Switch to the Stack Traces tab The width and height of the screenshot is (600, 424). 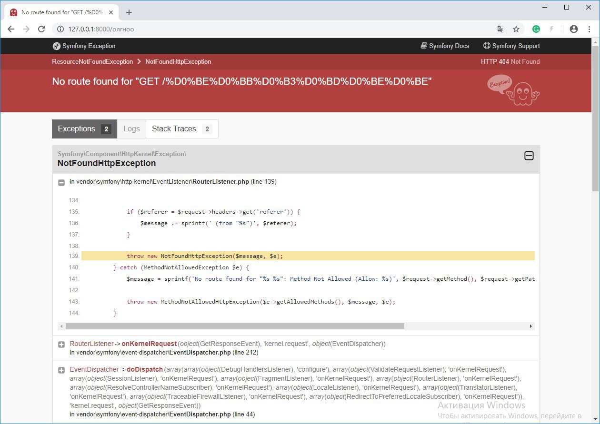tap(182, 129)
